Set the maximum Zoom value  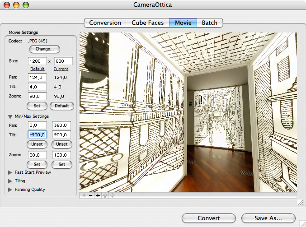coord(61,164)
